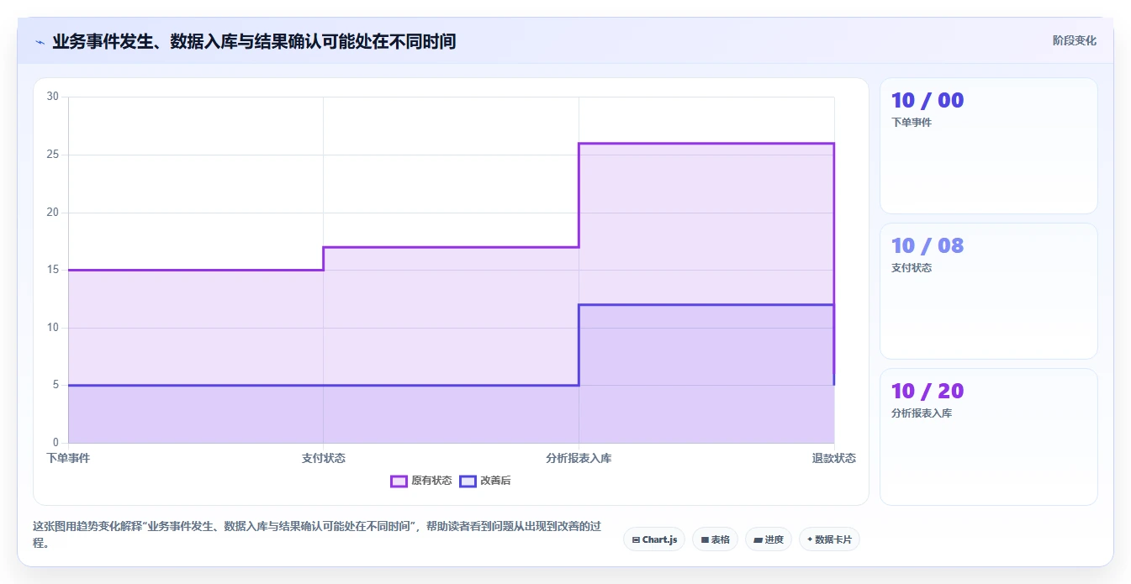Click the chart title heading text
The height and width of the screenshot is (584, 1131).
pyautogui.click(x=254, y=41)
